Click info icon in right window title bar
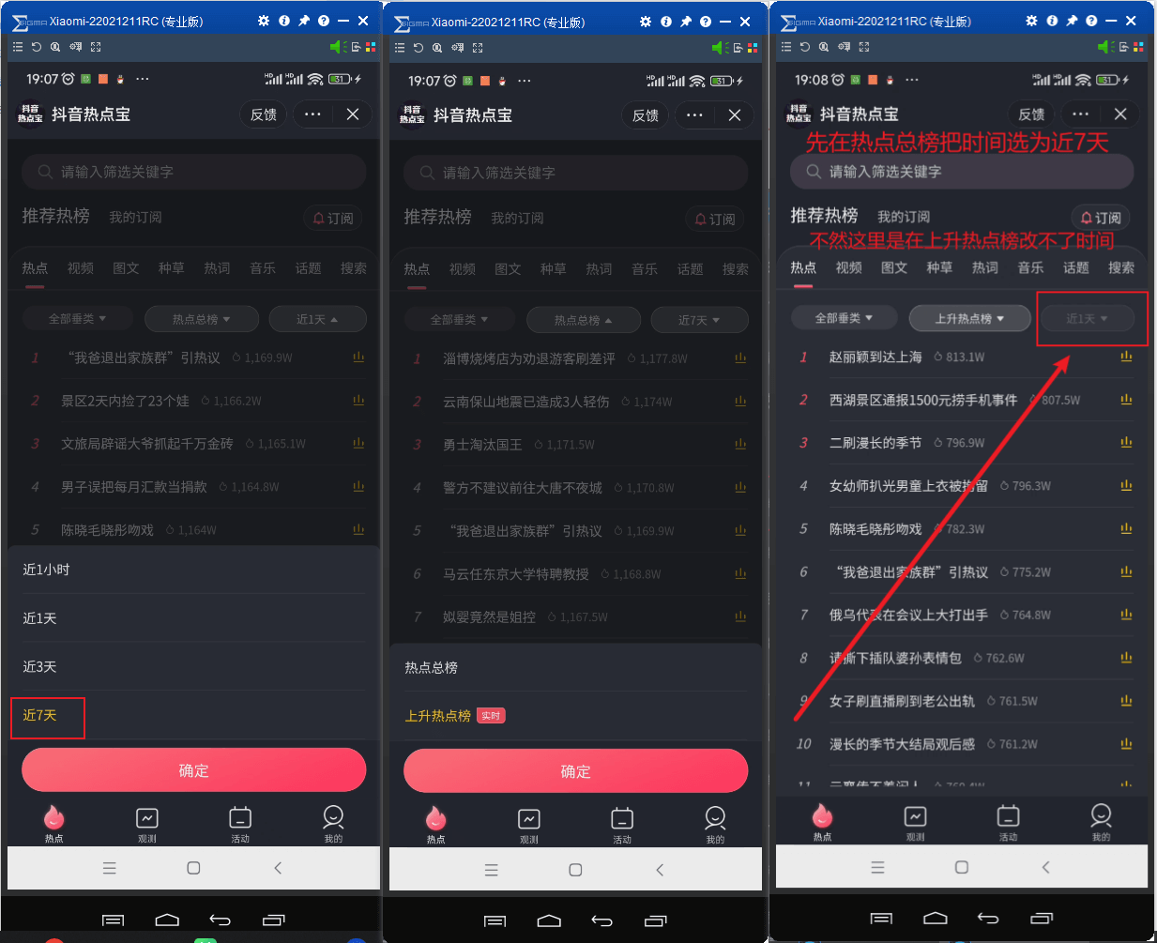The height and width of the screenshot is (943, 1157). (1052, 21)
